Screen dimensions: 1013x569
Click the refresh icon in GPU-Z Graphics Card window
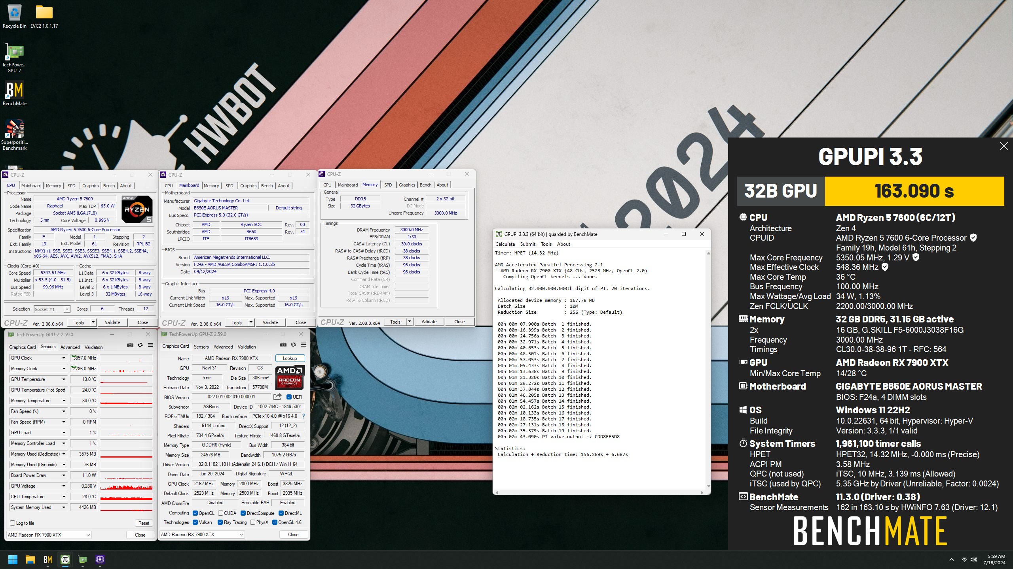(293, 345)
